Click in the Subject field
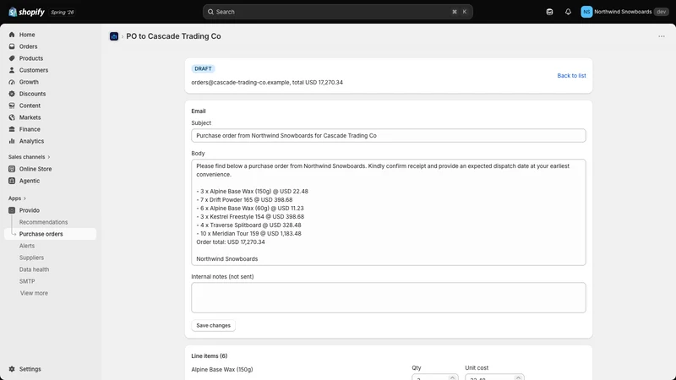676x380 pixels. [389, 136]
